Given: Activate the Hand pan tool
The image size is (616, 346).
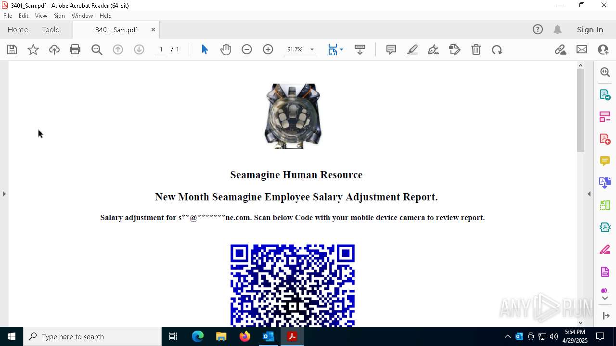Looking at the screenshot, I should click(226, 49).
